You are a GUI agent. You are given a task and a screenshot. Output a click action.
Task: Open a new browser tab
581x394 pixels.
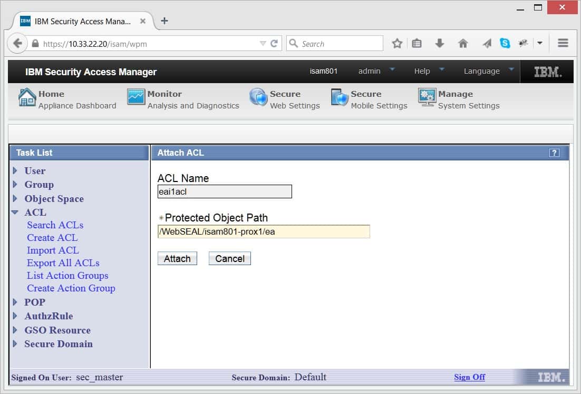click(163, 22)
